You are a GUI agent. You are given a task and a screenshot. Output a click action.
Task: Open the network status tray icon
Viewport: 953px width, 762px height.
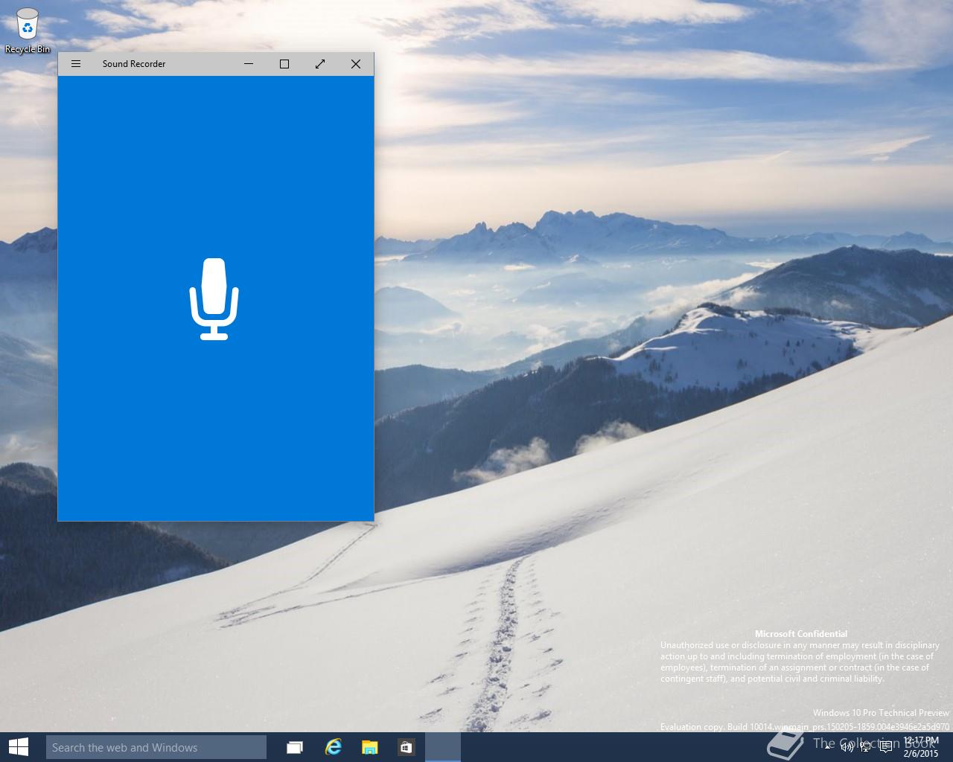coord(866,747)
